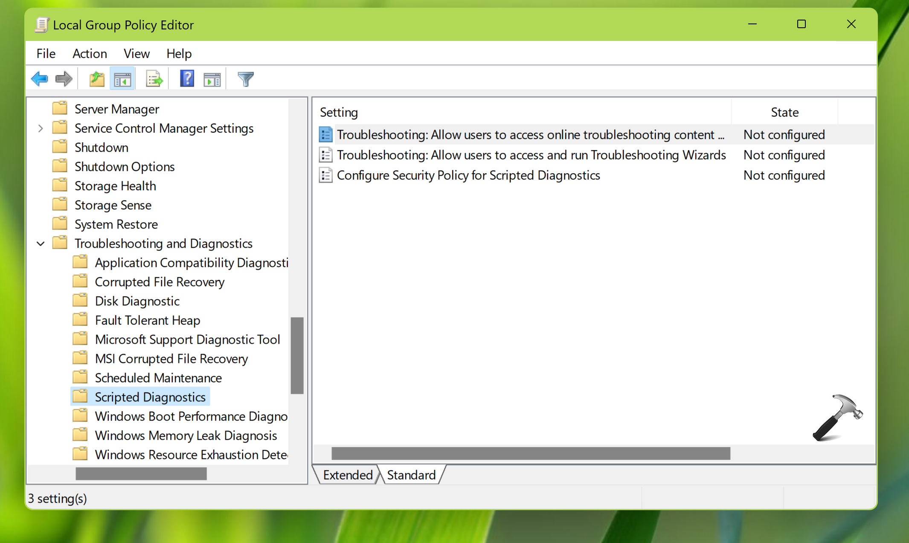The image size is (909, 543).
Task: Click the Back arrow toolbar icon
Action: point(40,79)
